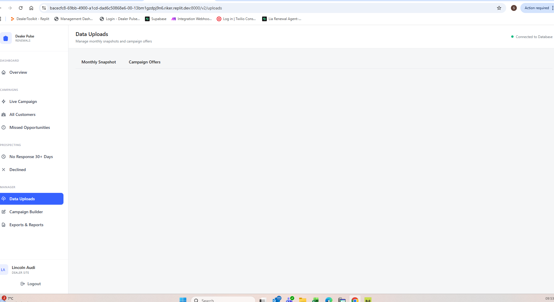Image resolution: width=554 pixels, height=302 pixels.
Task: Click the Missed Opportunities alert icon
Action: (x=4, y=127)
